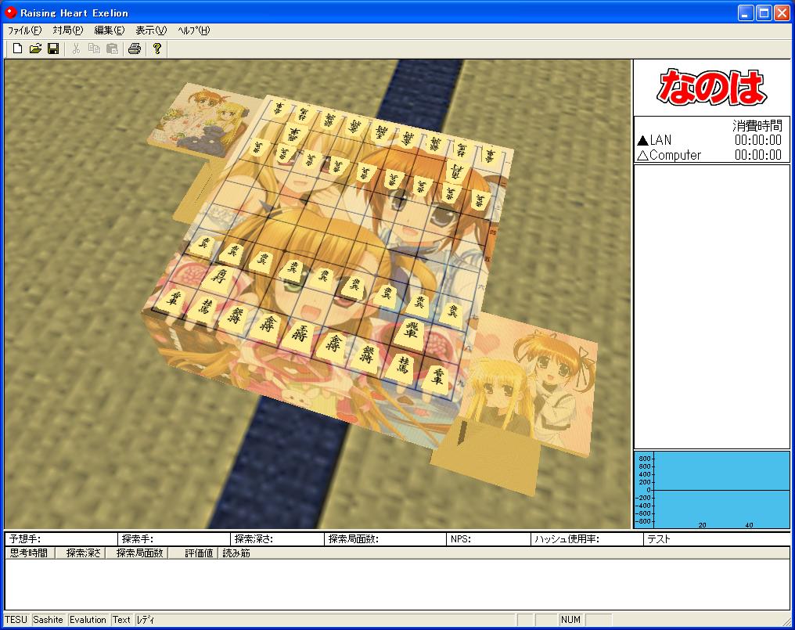The width and height of the screenshot is (795, 630).
Task: Click the New file toolbar icon
Action: [x=18, y=49]
